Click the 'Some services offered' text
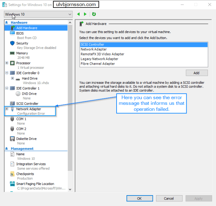Screen dimensions: 216x206 [x=33, y=169]
